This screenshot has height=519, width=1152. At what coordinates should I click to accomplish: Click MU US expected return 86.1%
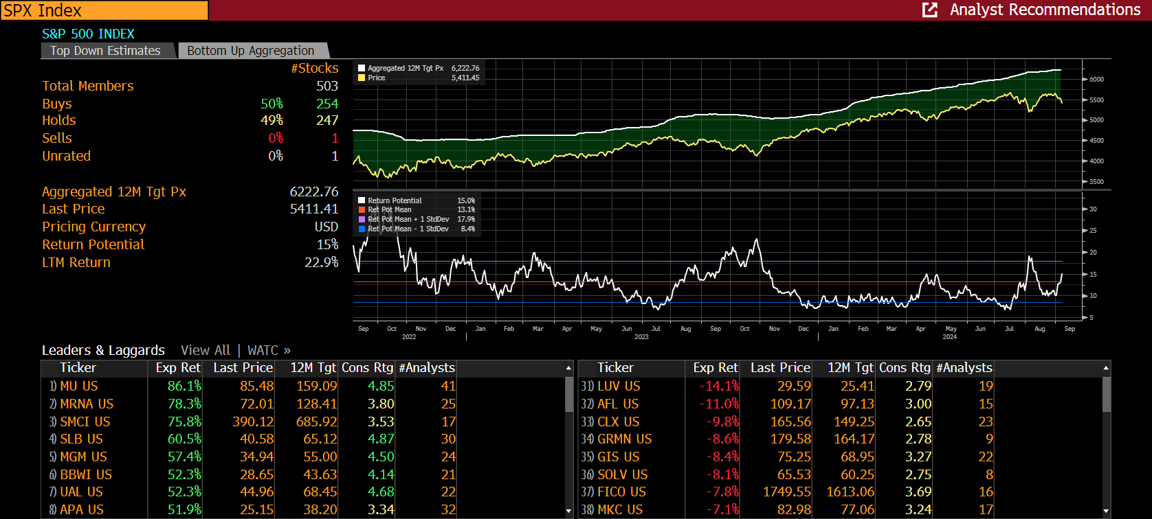pyautogui.click(x=185, y=387)
